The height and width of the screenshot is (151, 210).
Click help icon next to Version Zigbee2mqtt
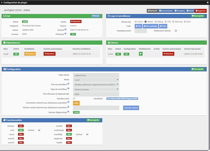68,112
